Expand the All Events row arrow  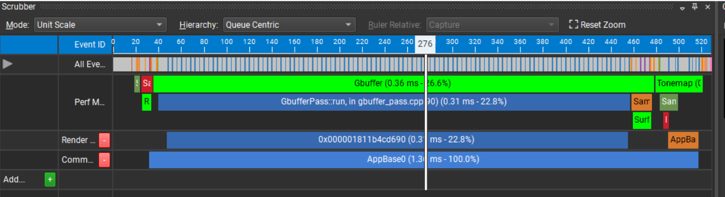coord(7,64)
